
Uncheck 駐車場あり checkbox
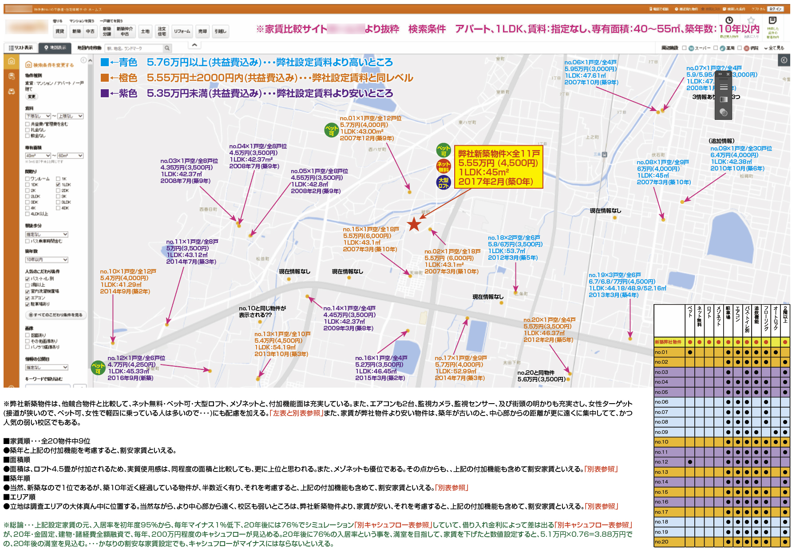(28, 304)
